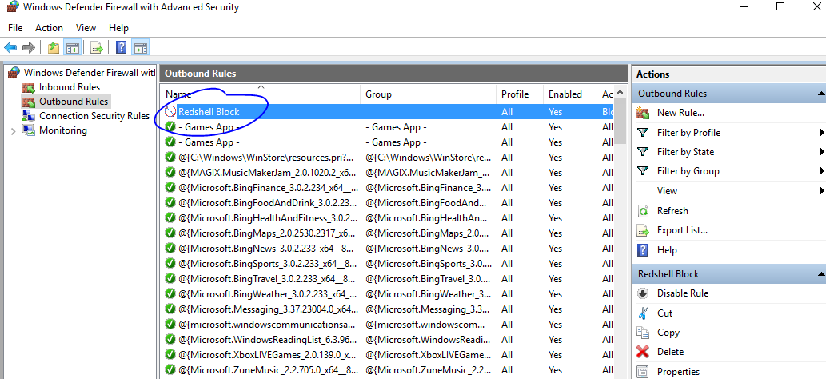
Task: Click the Export List icon in Actions pane
Action: coord(643,230)
